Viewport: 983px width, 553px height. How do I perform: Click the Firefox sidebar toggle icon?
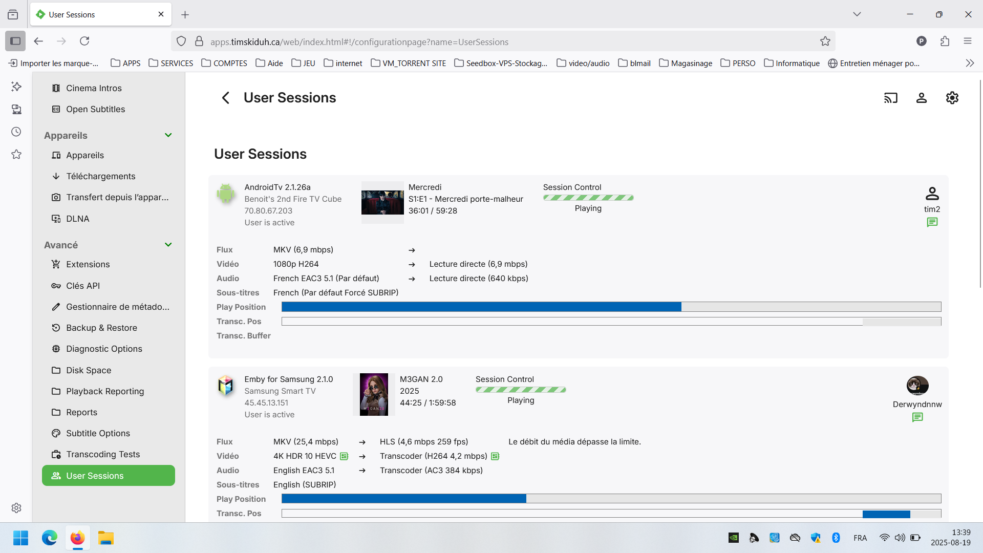pyautogui.click(x=15, y=41)
